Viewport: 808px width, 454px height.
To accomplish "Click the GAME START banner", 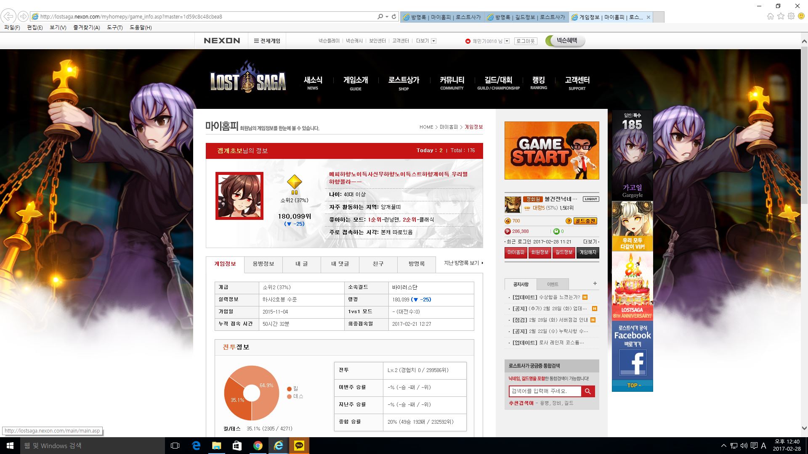I will tap(552, 150).
